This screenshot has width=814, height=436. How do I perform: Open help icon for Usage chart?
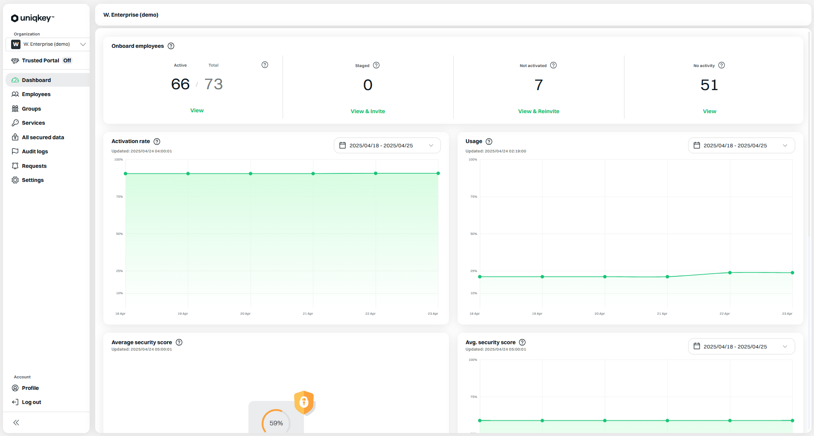(489, 142)
